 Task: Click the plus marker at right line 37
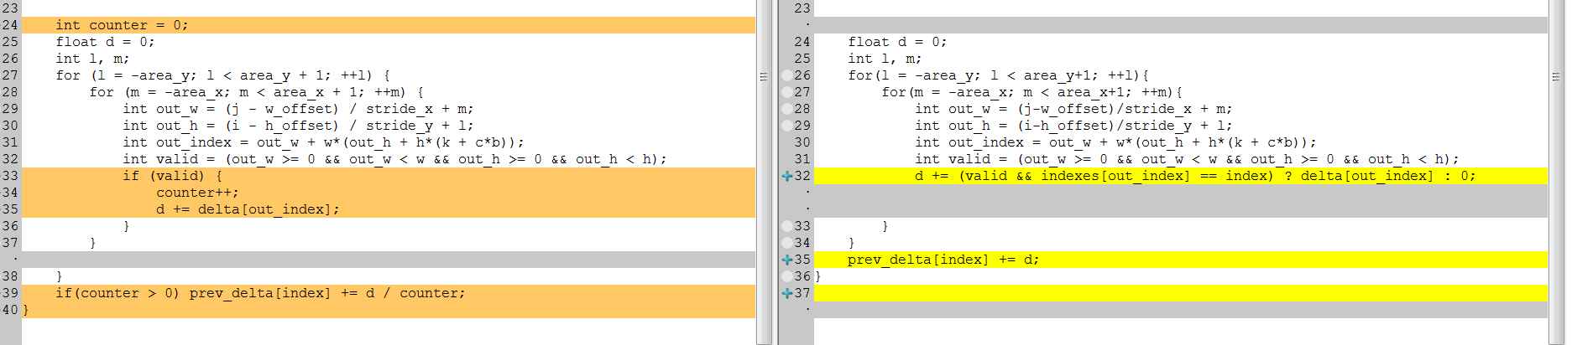pyautogui.click(x=787, y=293)
